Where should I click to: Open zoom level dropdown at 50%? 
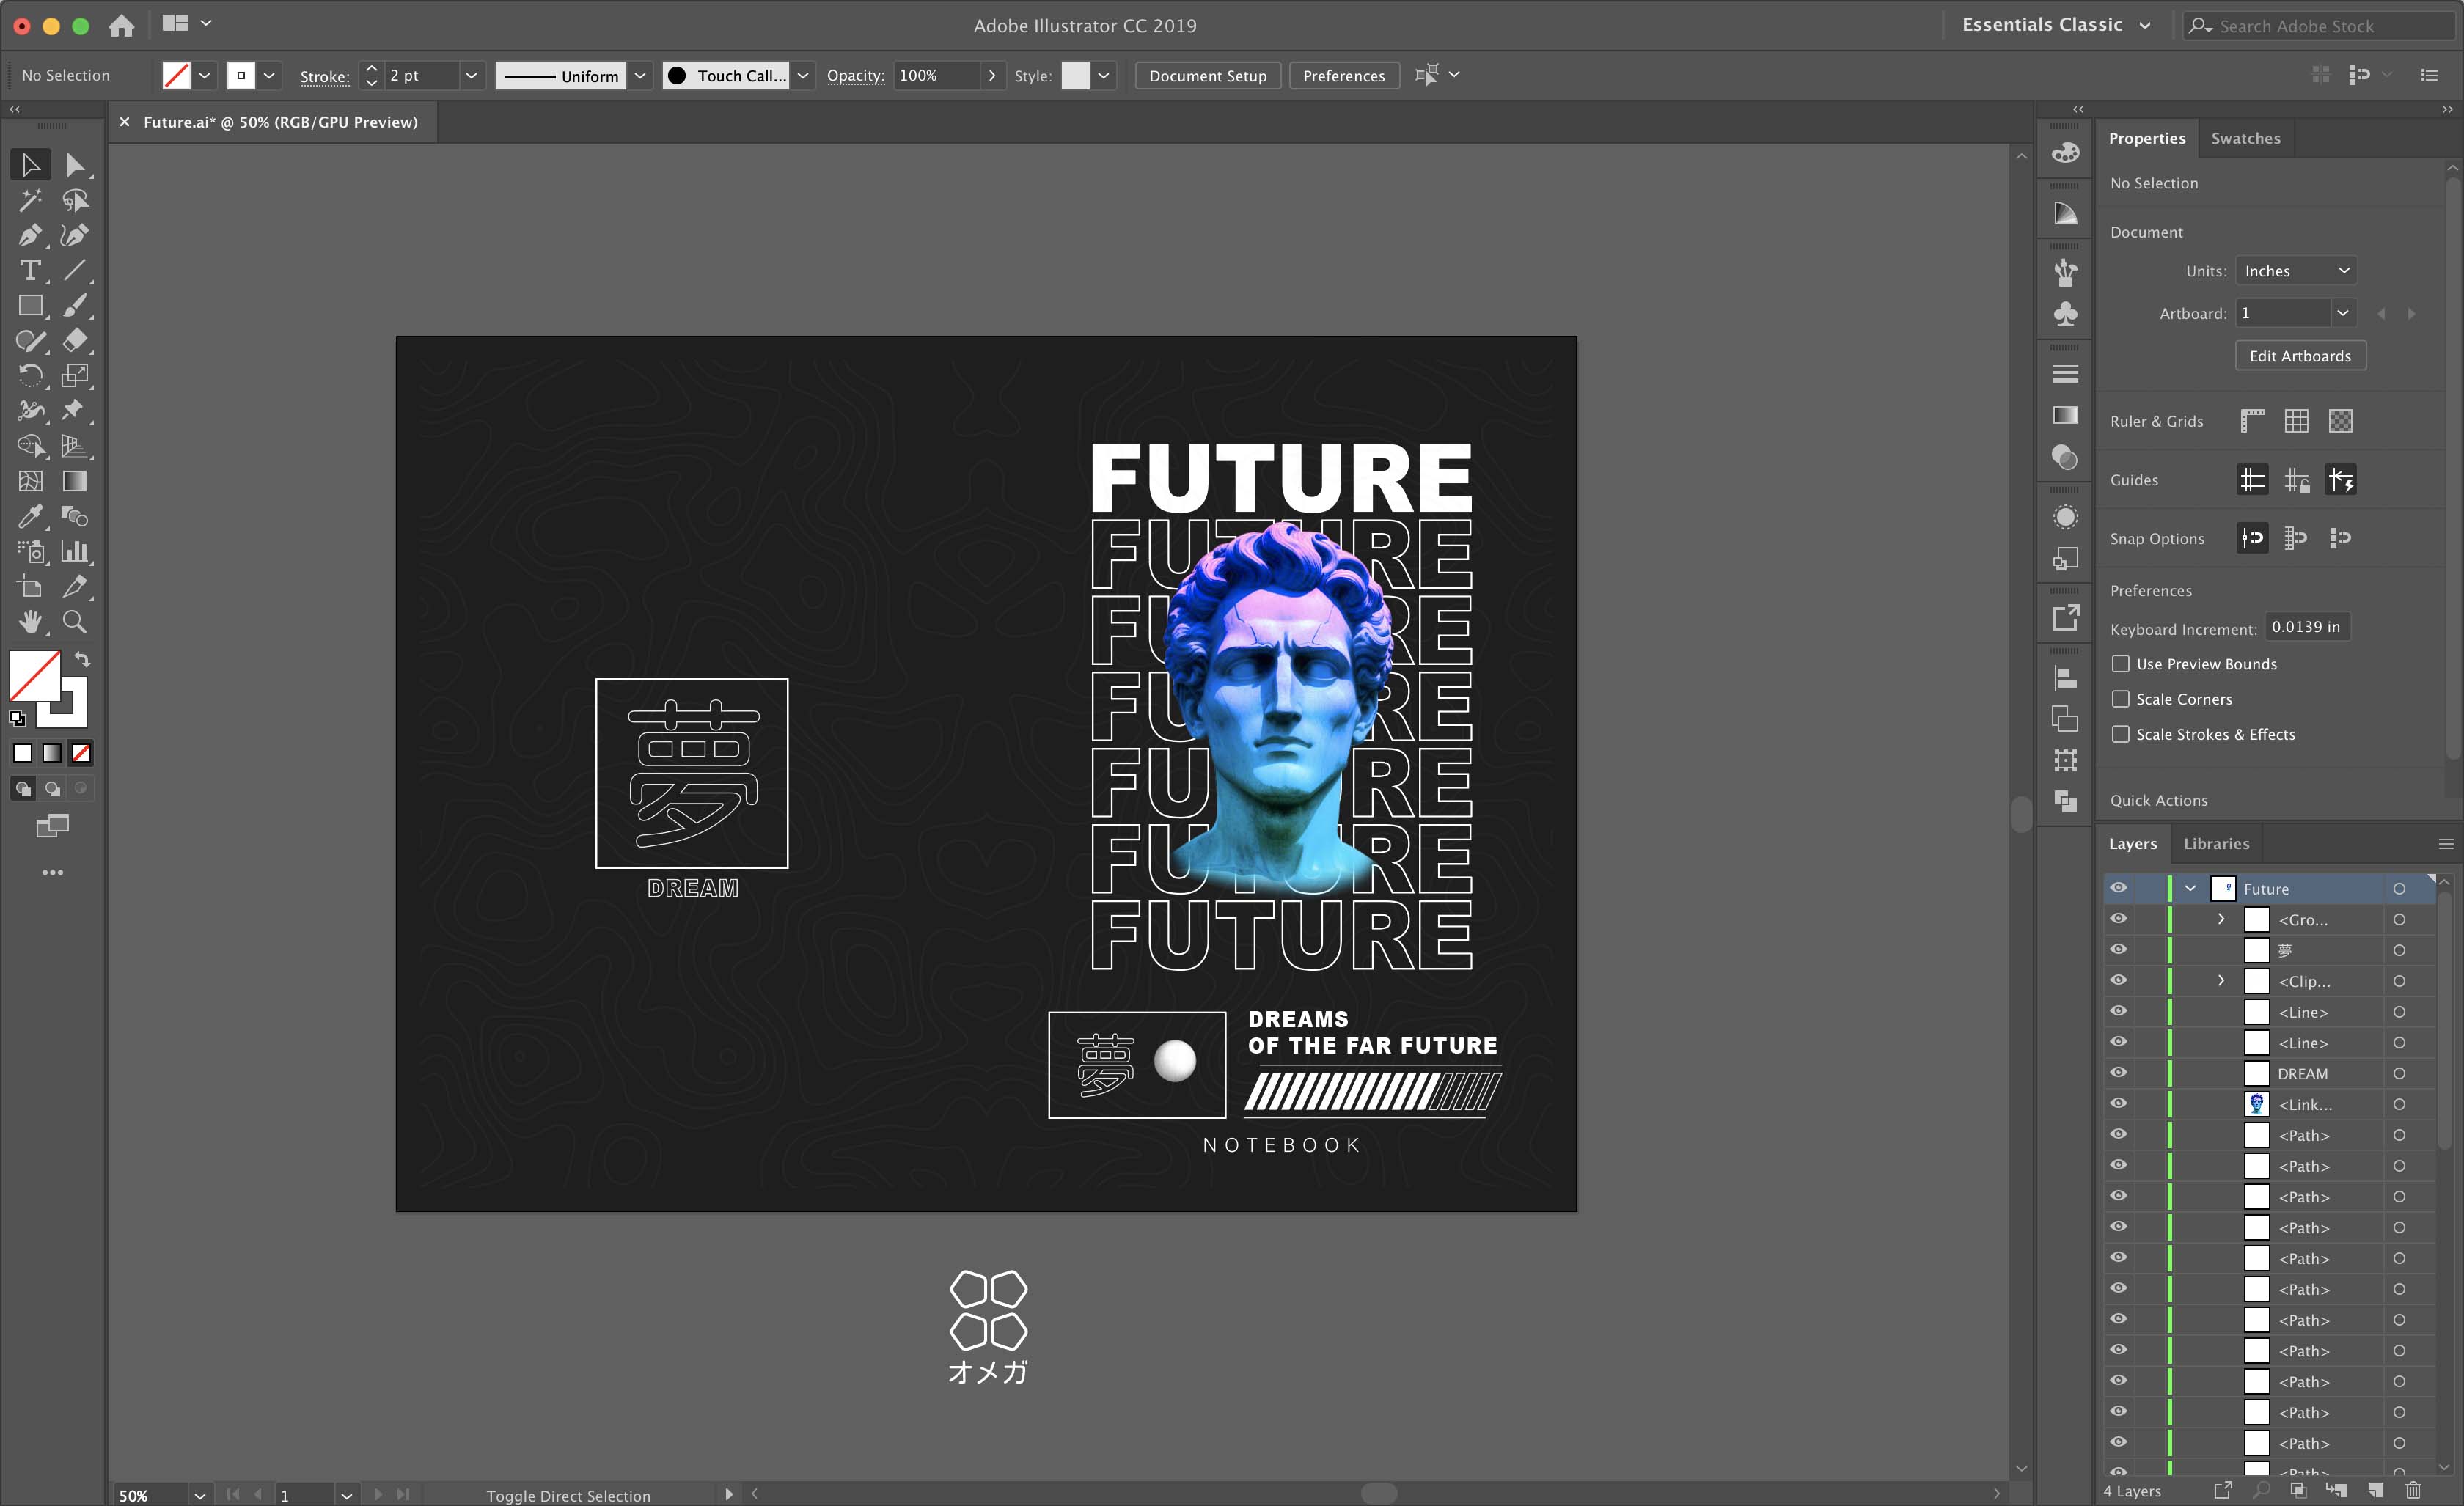click(x=200, y=1495)
